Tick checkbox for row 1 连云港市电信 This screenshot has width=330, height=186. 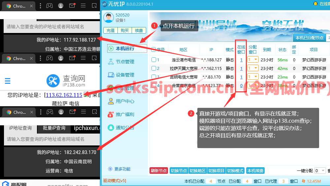click(153, 60)
